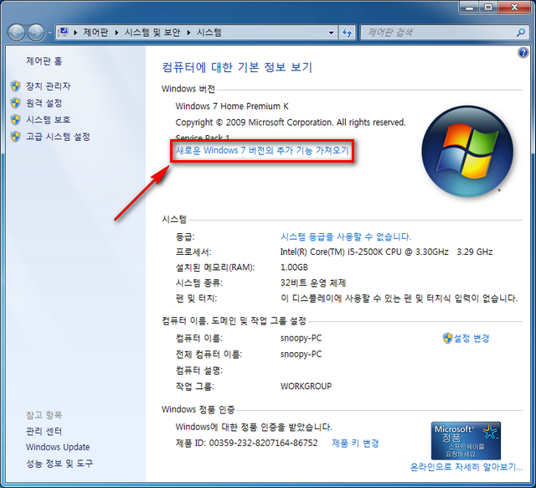
Task: Click Windows 7 Home Premium K text
Action: pyautogui.click(x=232, y=106)
